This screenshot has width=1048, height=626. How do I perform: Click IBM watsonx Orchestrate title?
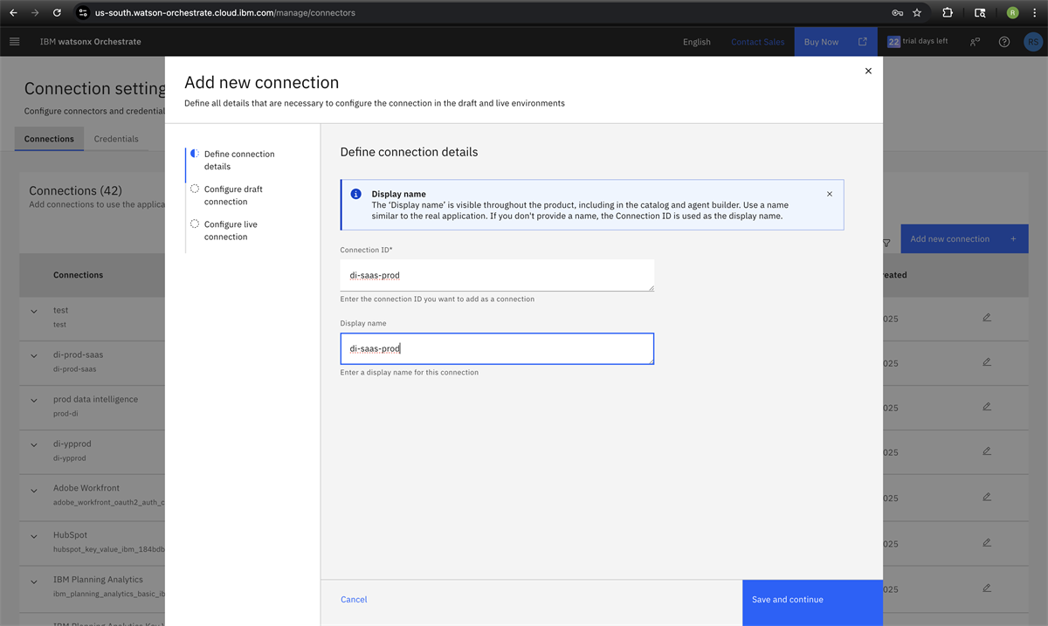point(90,42)
